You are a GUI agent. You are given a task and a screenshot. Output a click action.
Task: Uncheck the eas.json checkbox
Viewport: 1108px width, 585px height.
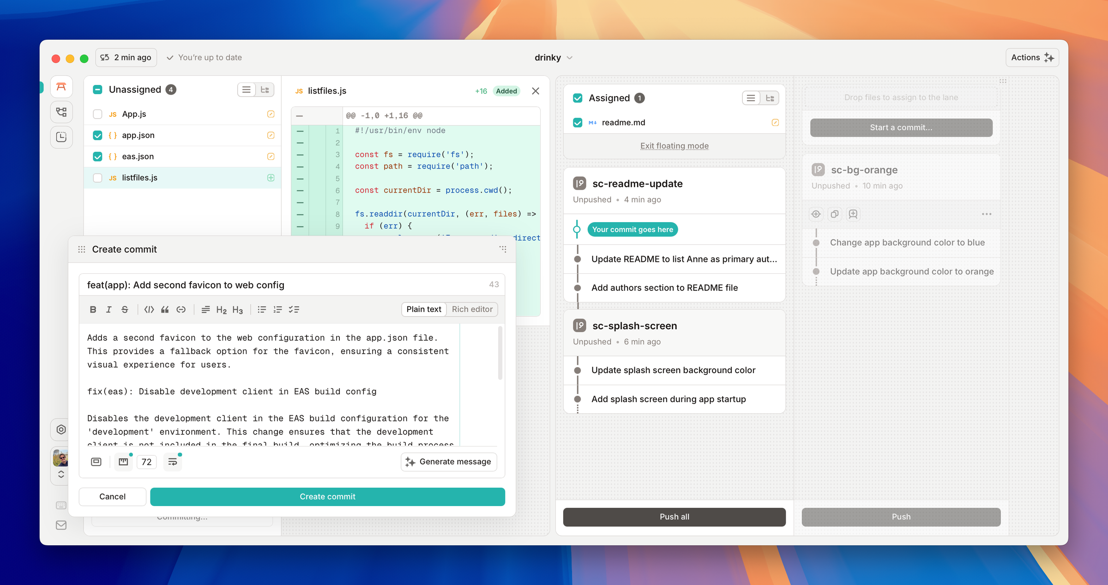[97, 157]
